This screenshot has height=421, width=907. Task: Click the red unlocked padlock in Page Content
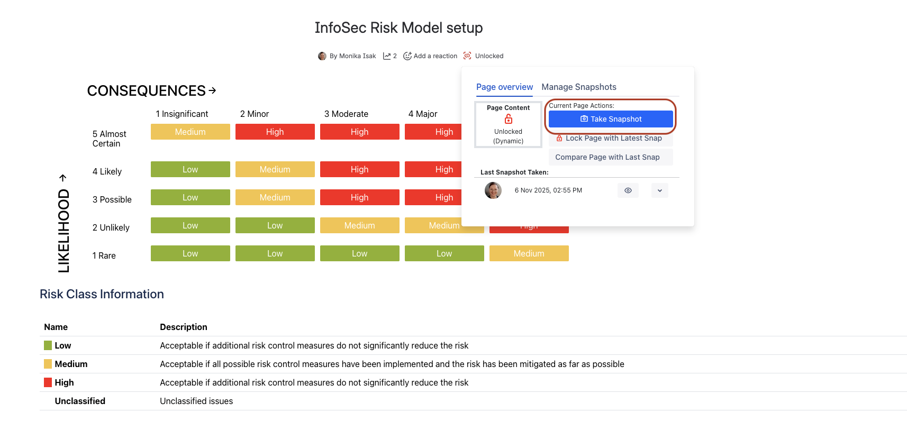[x=508, y=119]
